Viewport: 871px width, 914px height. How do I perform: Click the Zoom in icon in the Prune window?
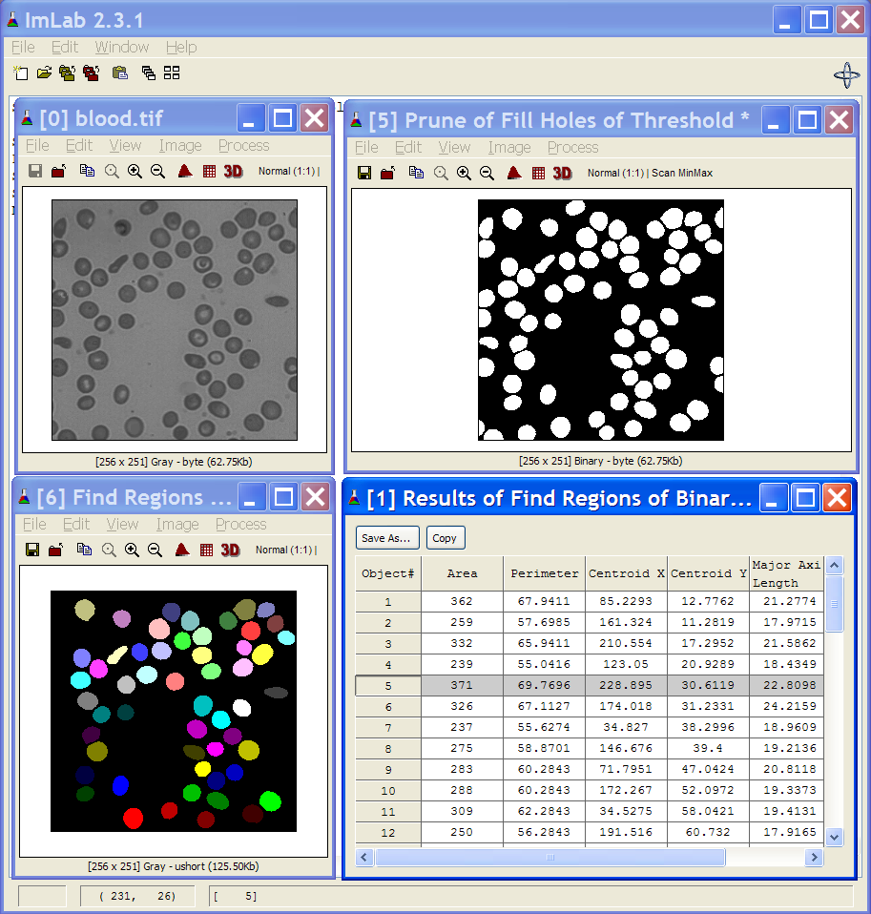[x=464, y=173]
